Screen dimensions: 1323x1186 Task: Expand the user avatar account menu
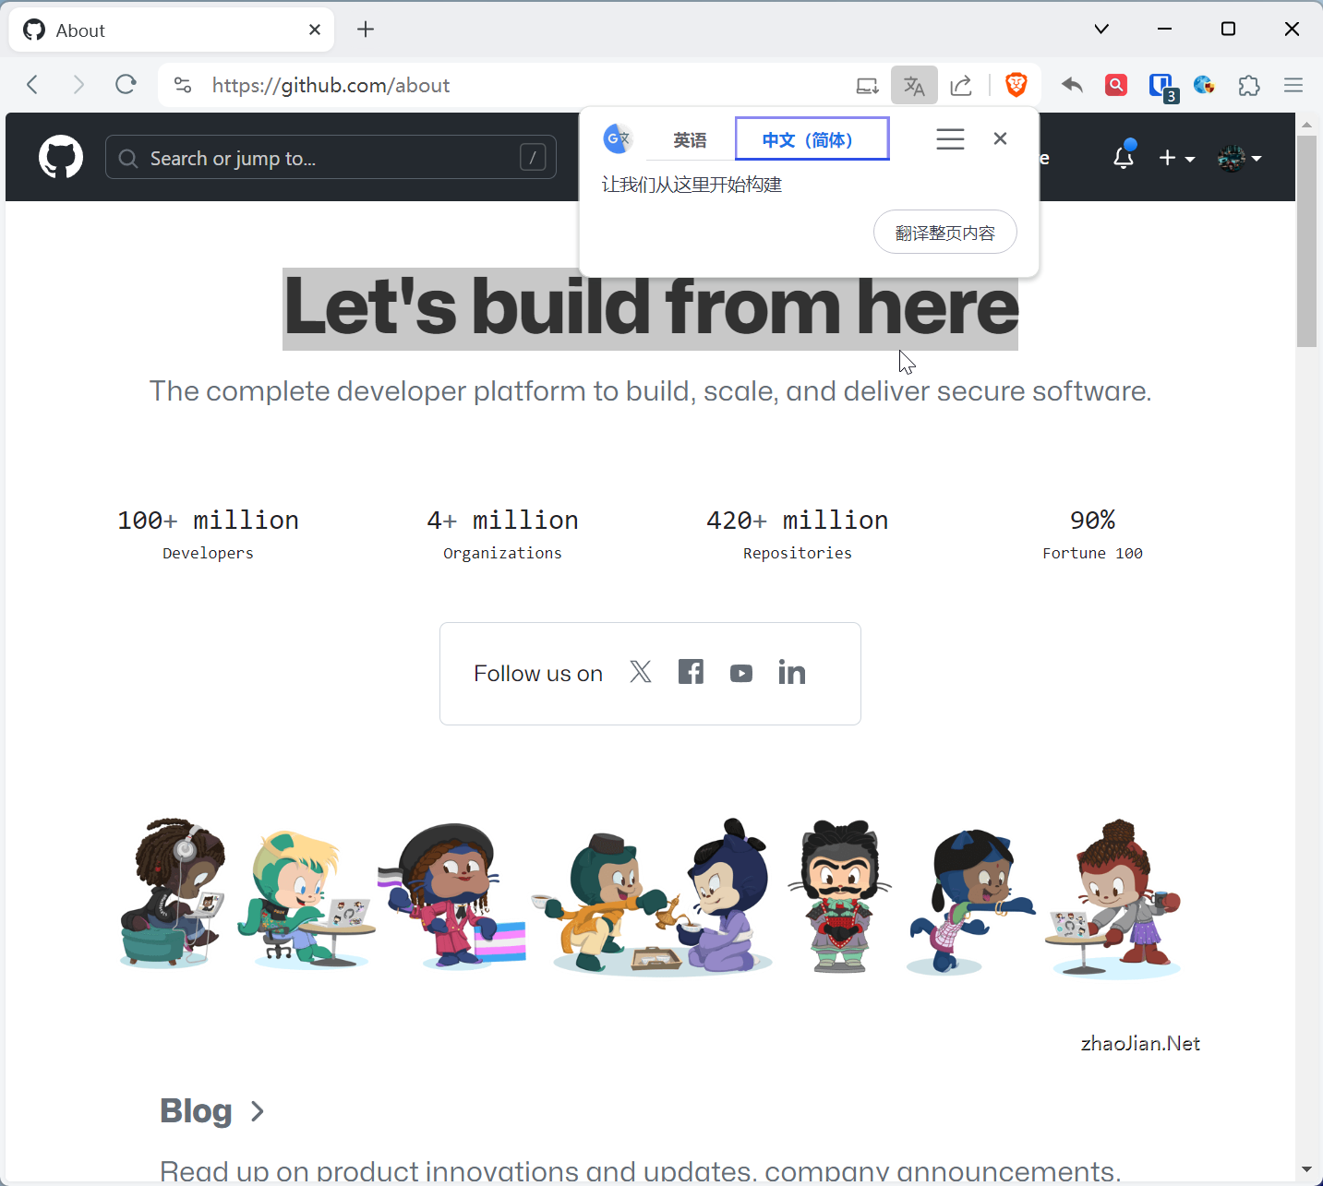(1239, 158)
